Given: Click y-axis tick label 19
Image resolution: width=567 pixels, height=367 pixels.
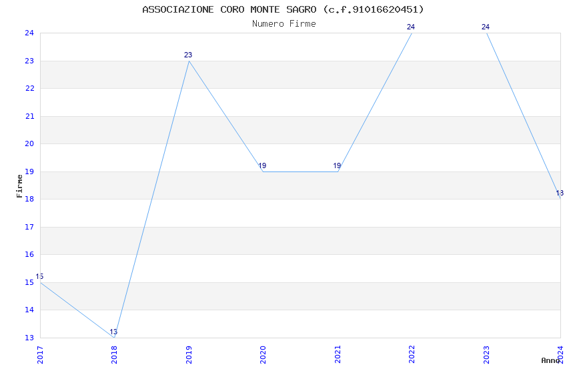Looking at the screenshot, I should (29, 171).
